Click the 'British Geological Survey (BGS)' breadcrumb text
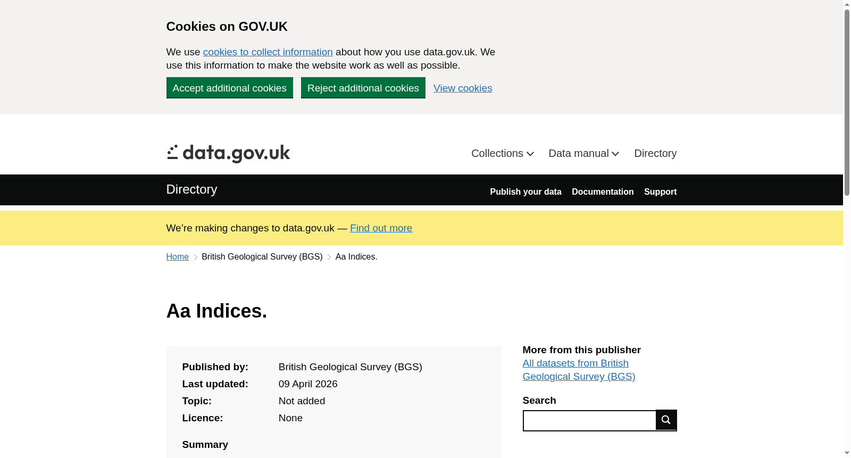Viewport: 851px width, 458px height. (262, 257)
